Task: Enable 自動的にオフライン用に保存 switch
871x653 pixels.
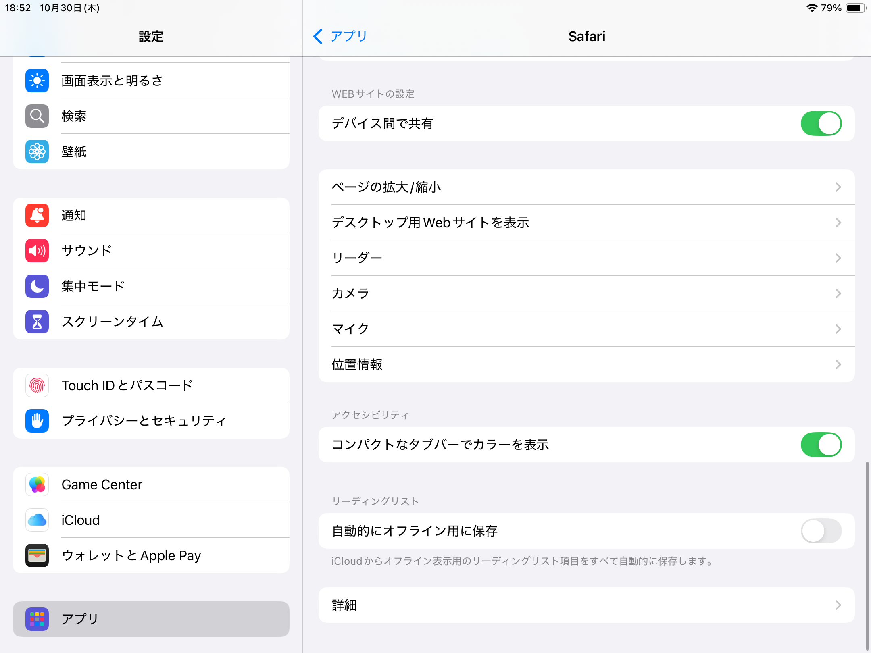Action: pyautogui.click(x=821, y=531)
